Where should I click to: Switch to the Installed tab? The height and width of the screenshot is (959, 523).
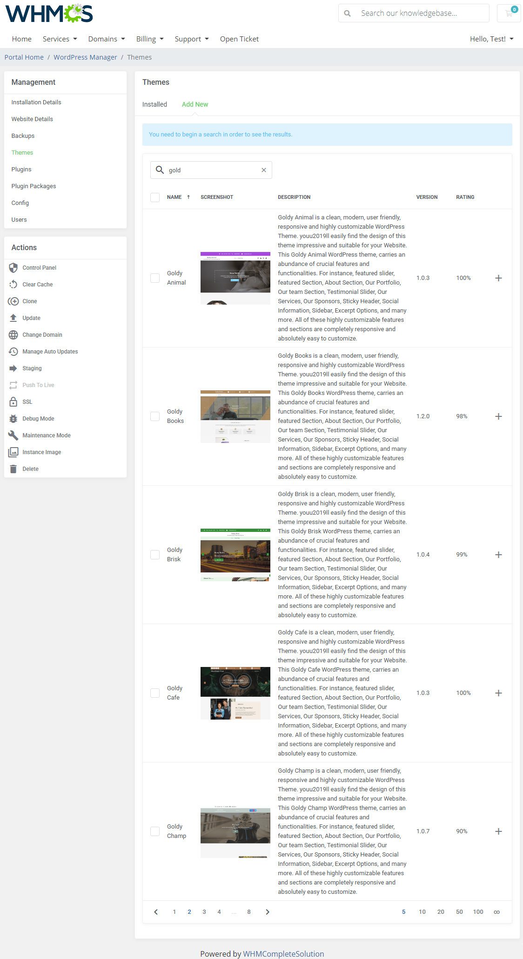pos(154,104)
